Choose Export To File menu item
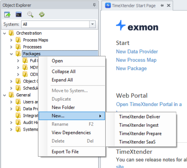The image size is (187, 168). (x=72, y=152)
